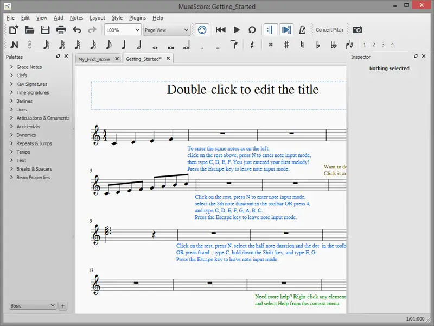
Task: Select the double whole note duration
Action: [171, 47]
